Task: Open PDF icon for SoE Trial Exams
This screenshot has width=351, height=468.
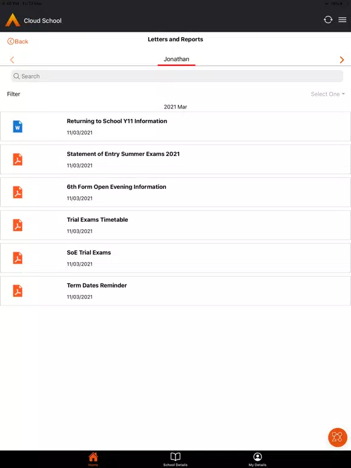Action: [x=18, y=258]
